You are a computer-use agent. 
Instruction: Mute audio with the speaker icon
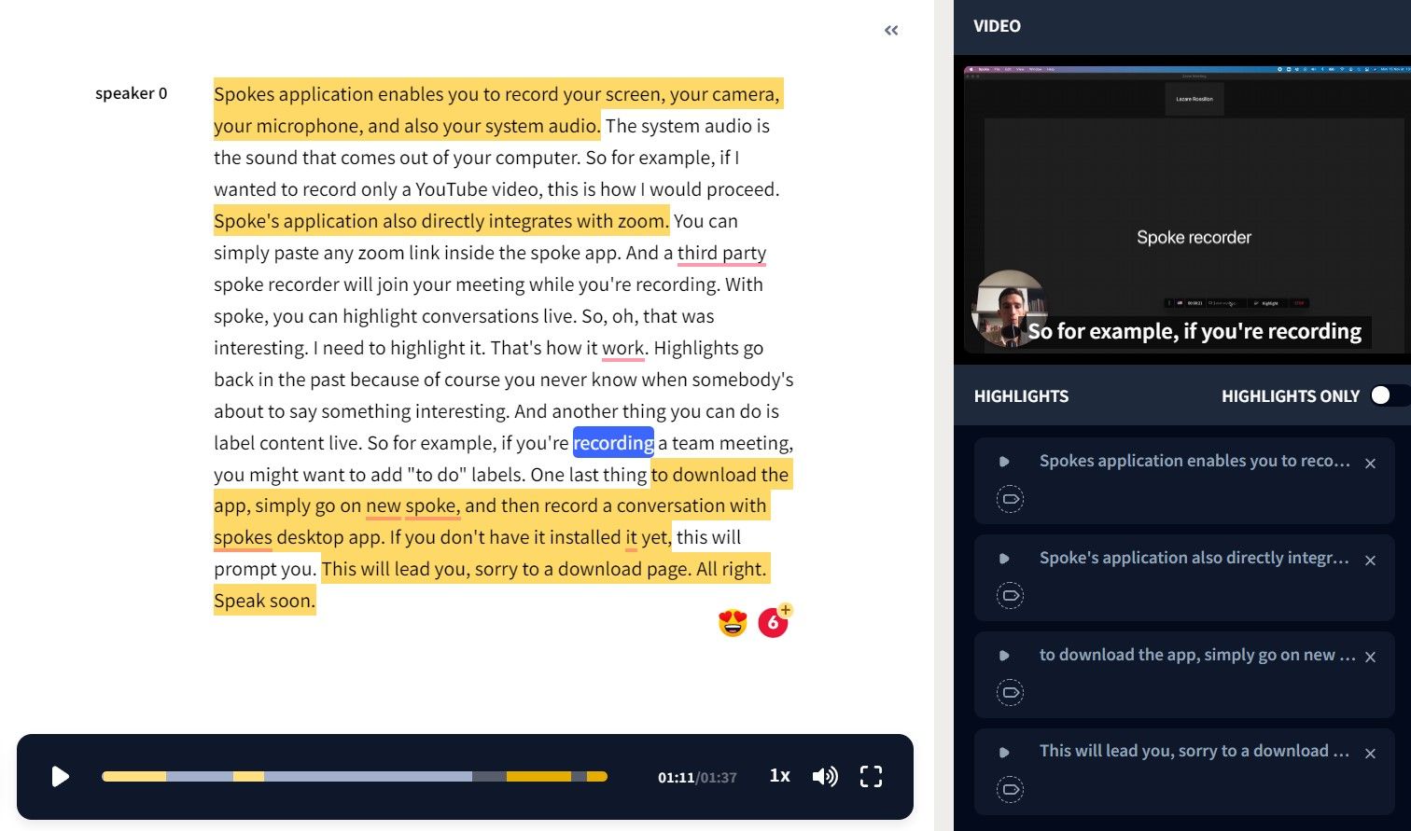click(825, 776)
